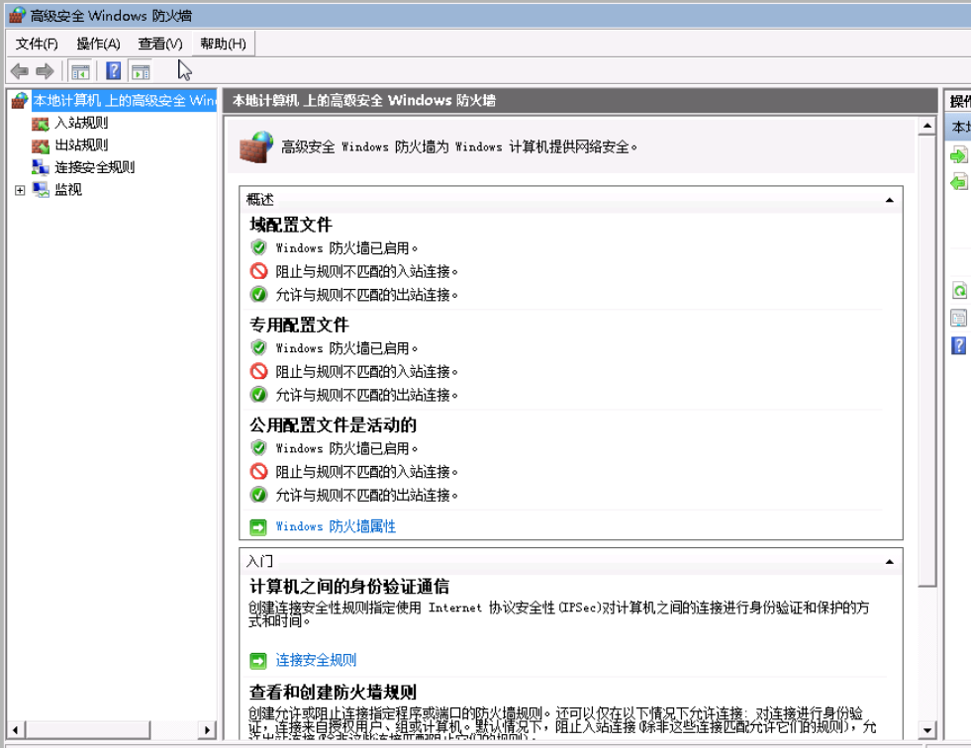Screen dimensions: 971x748
Task: Open the 查看(V) menu
Action: [159, 44]
